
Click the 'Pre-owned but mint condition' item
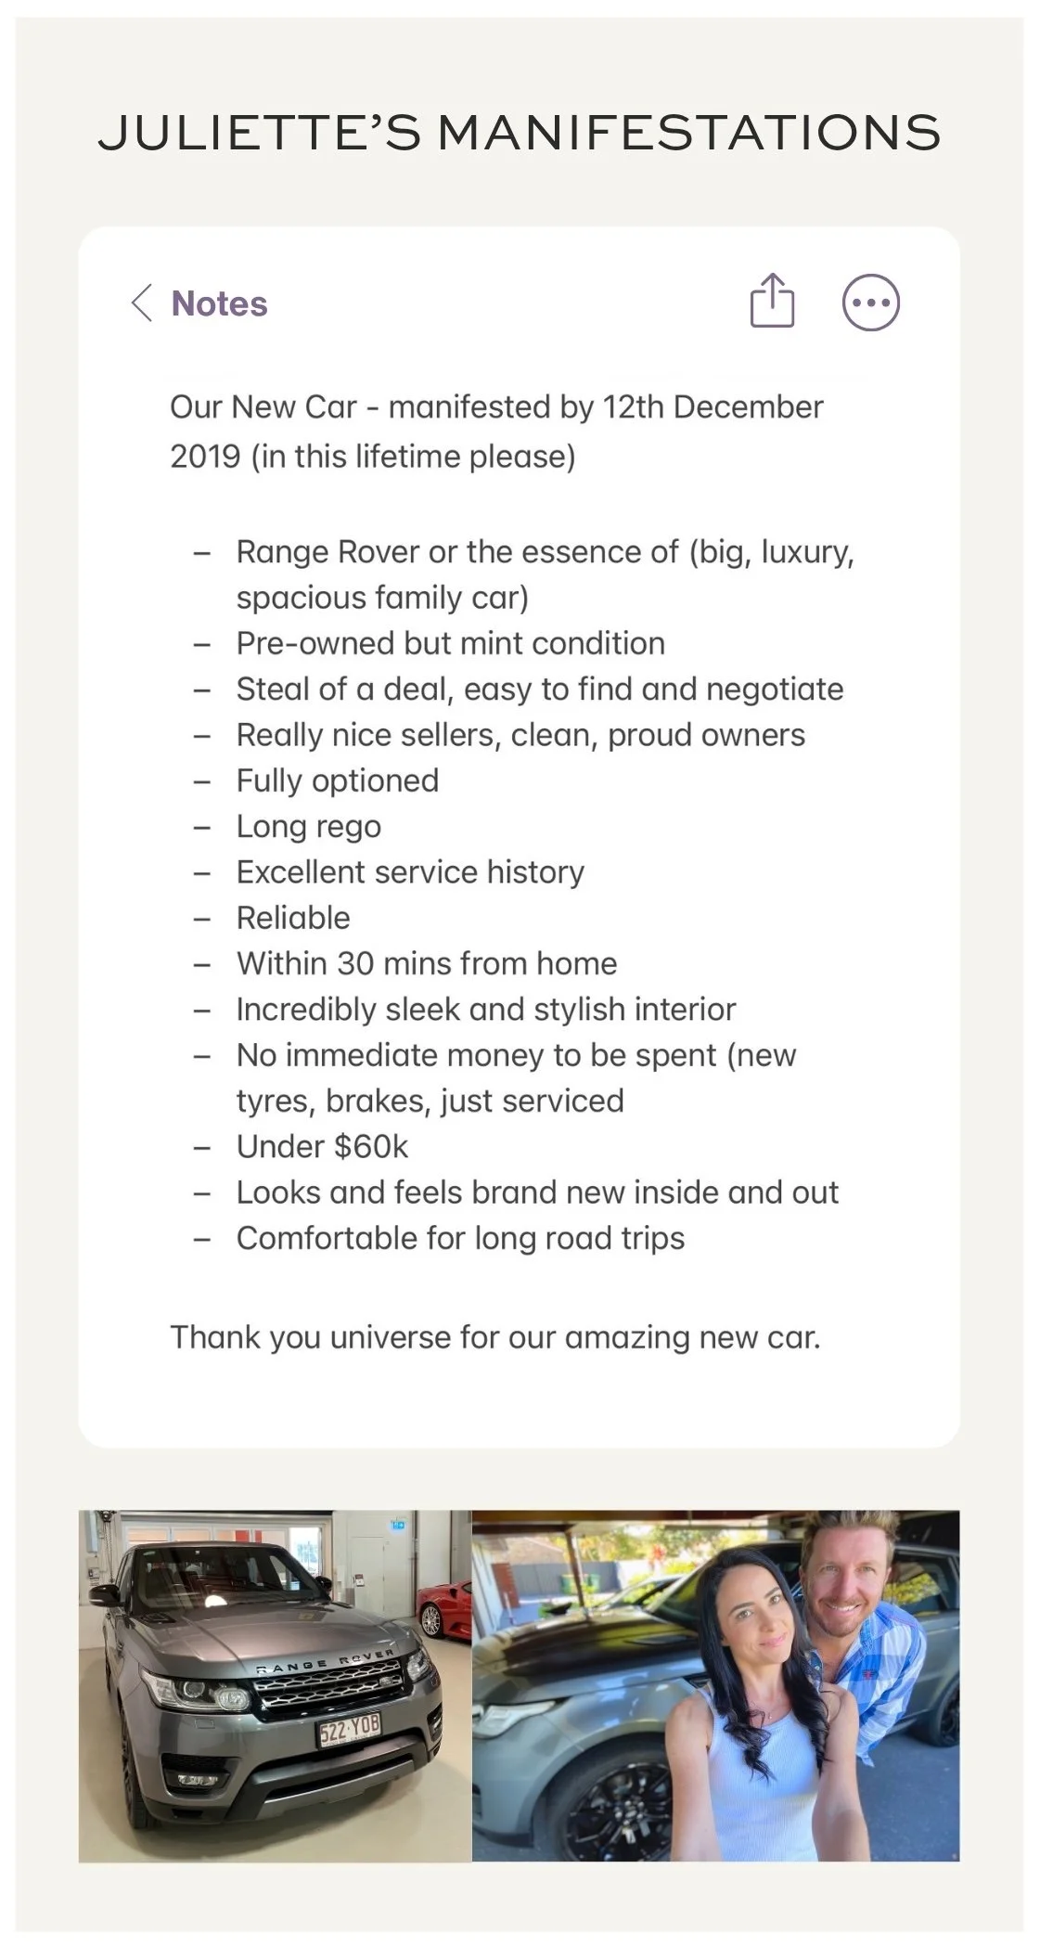point(450,643)
